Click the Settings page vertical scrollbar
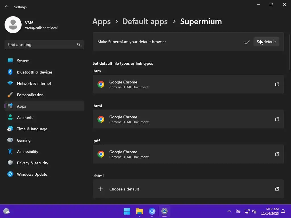This screenshot has height=218, width=291. click(290, 52)
